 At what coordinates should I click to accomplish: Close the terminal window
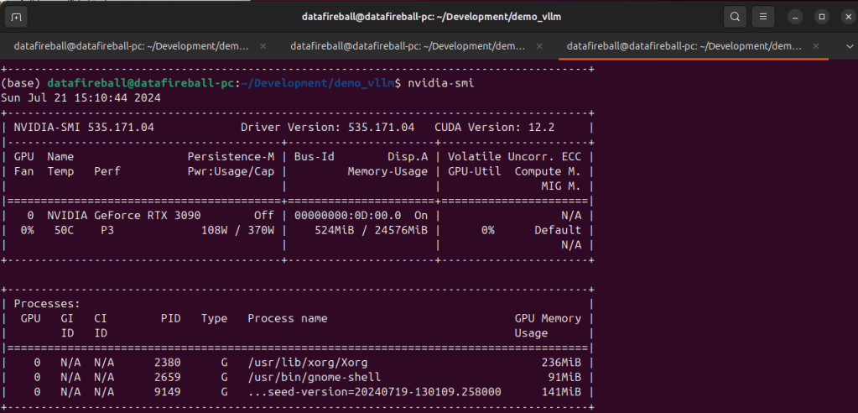click(845, 17)
